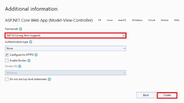Go Back to the previous step
The width and height of the screenshot is (184, 103).
(x=146, y=95)
